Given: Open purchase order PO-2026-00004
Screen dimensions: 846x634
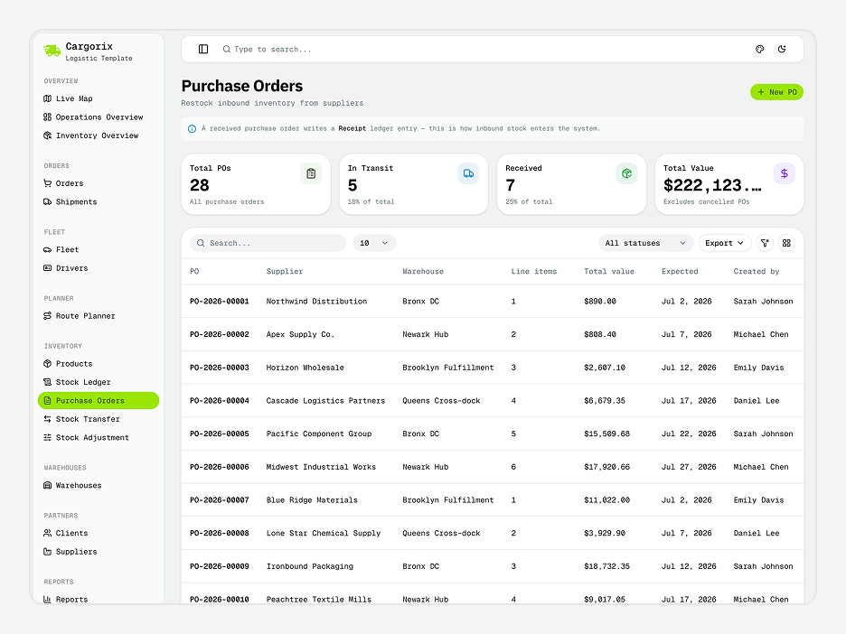Looking at the screenshot, I should pyautogui.click(x=219, y=401).
